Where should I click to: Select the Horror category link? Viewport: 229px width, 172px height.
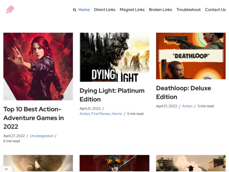point(117,114)
